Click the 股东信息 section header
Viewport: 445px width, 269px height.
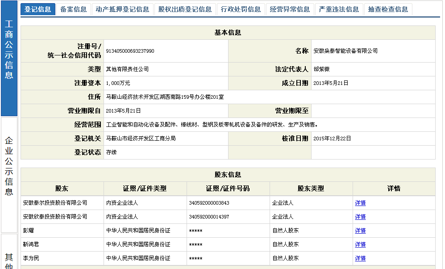tap(228, 175)
